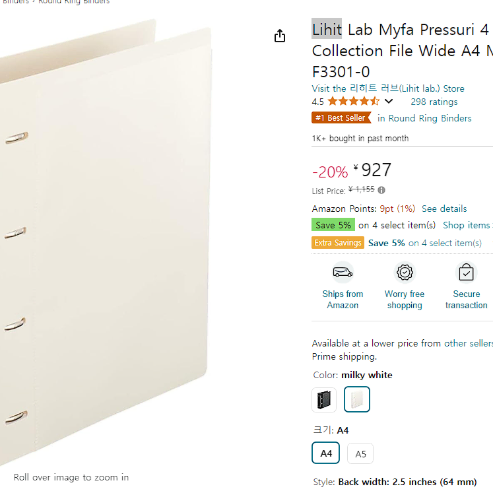Open the 298 ratings link

coord(434,102)
